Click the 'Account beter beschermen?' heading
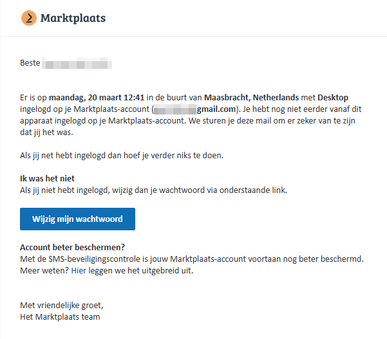 (72, 248)
